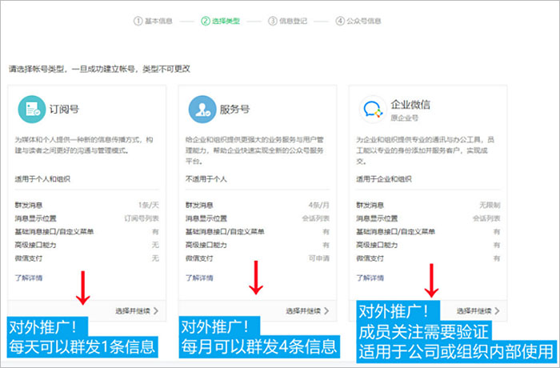Click step 3 信息登记 circle indicator
Viewport: 560px width, 368px height.
pos(273,21)
